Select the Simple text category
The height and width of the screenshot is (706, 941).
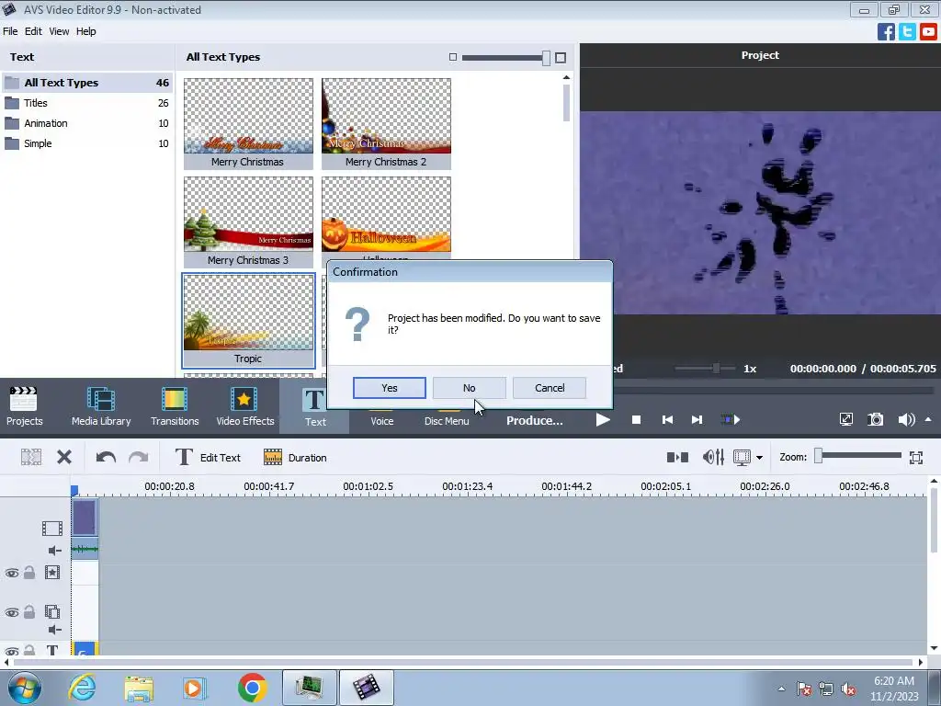click(x=87, y=143)
